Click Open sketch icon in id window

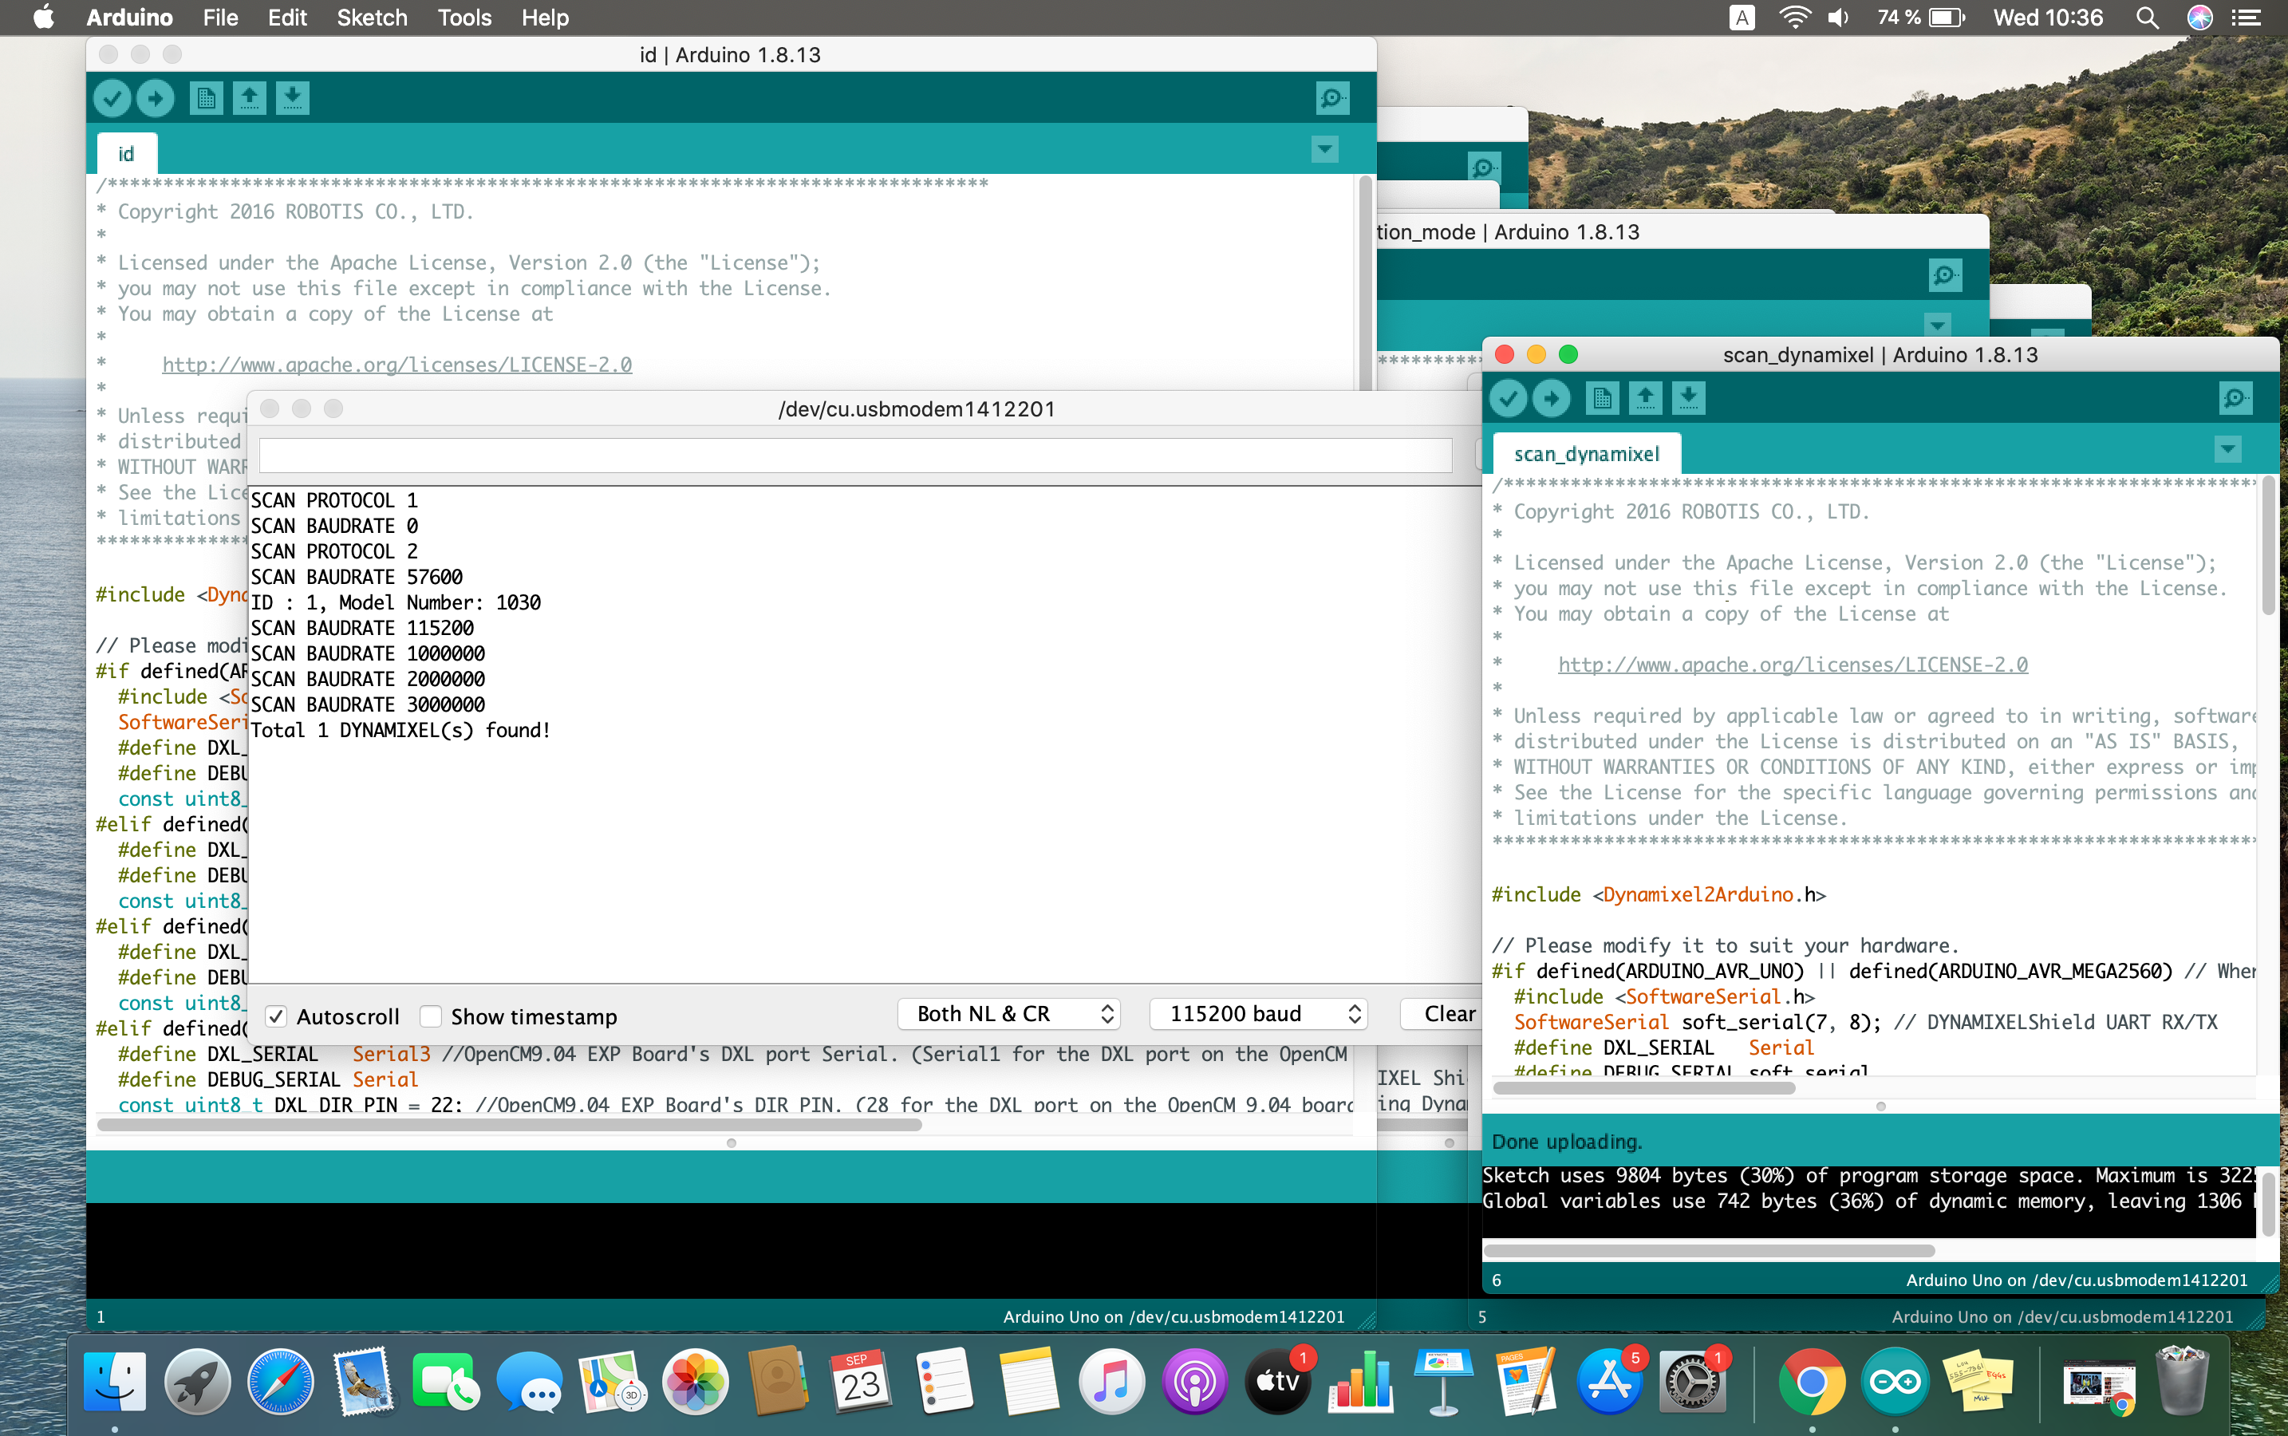coord(250,98)
